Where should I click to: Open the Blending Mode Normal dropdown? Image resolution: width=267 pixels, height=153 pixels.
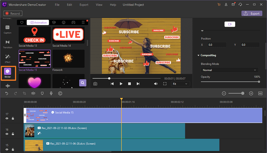(230, 70)
